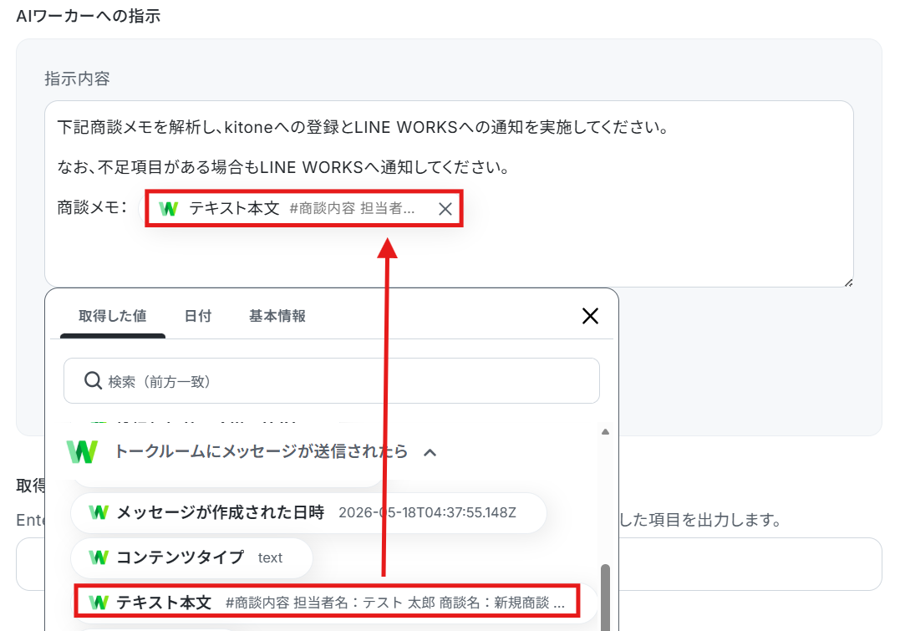Select メッセージが作成された日時 value
Image resolution: width=900 pixels, height=631 pixels.
308,512
